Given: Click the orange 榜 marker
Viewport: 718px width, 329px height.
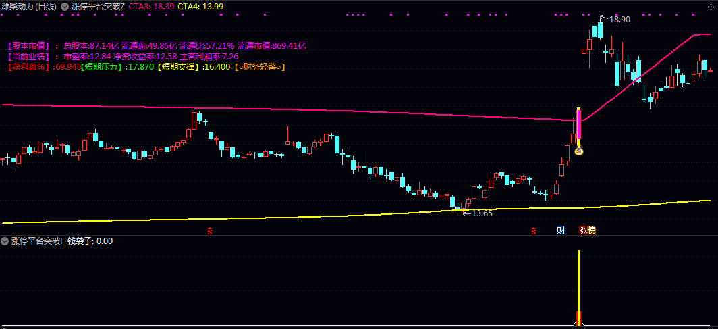Looking at the screenshot, I should 592,230.
